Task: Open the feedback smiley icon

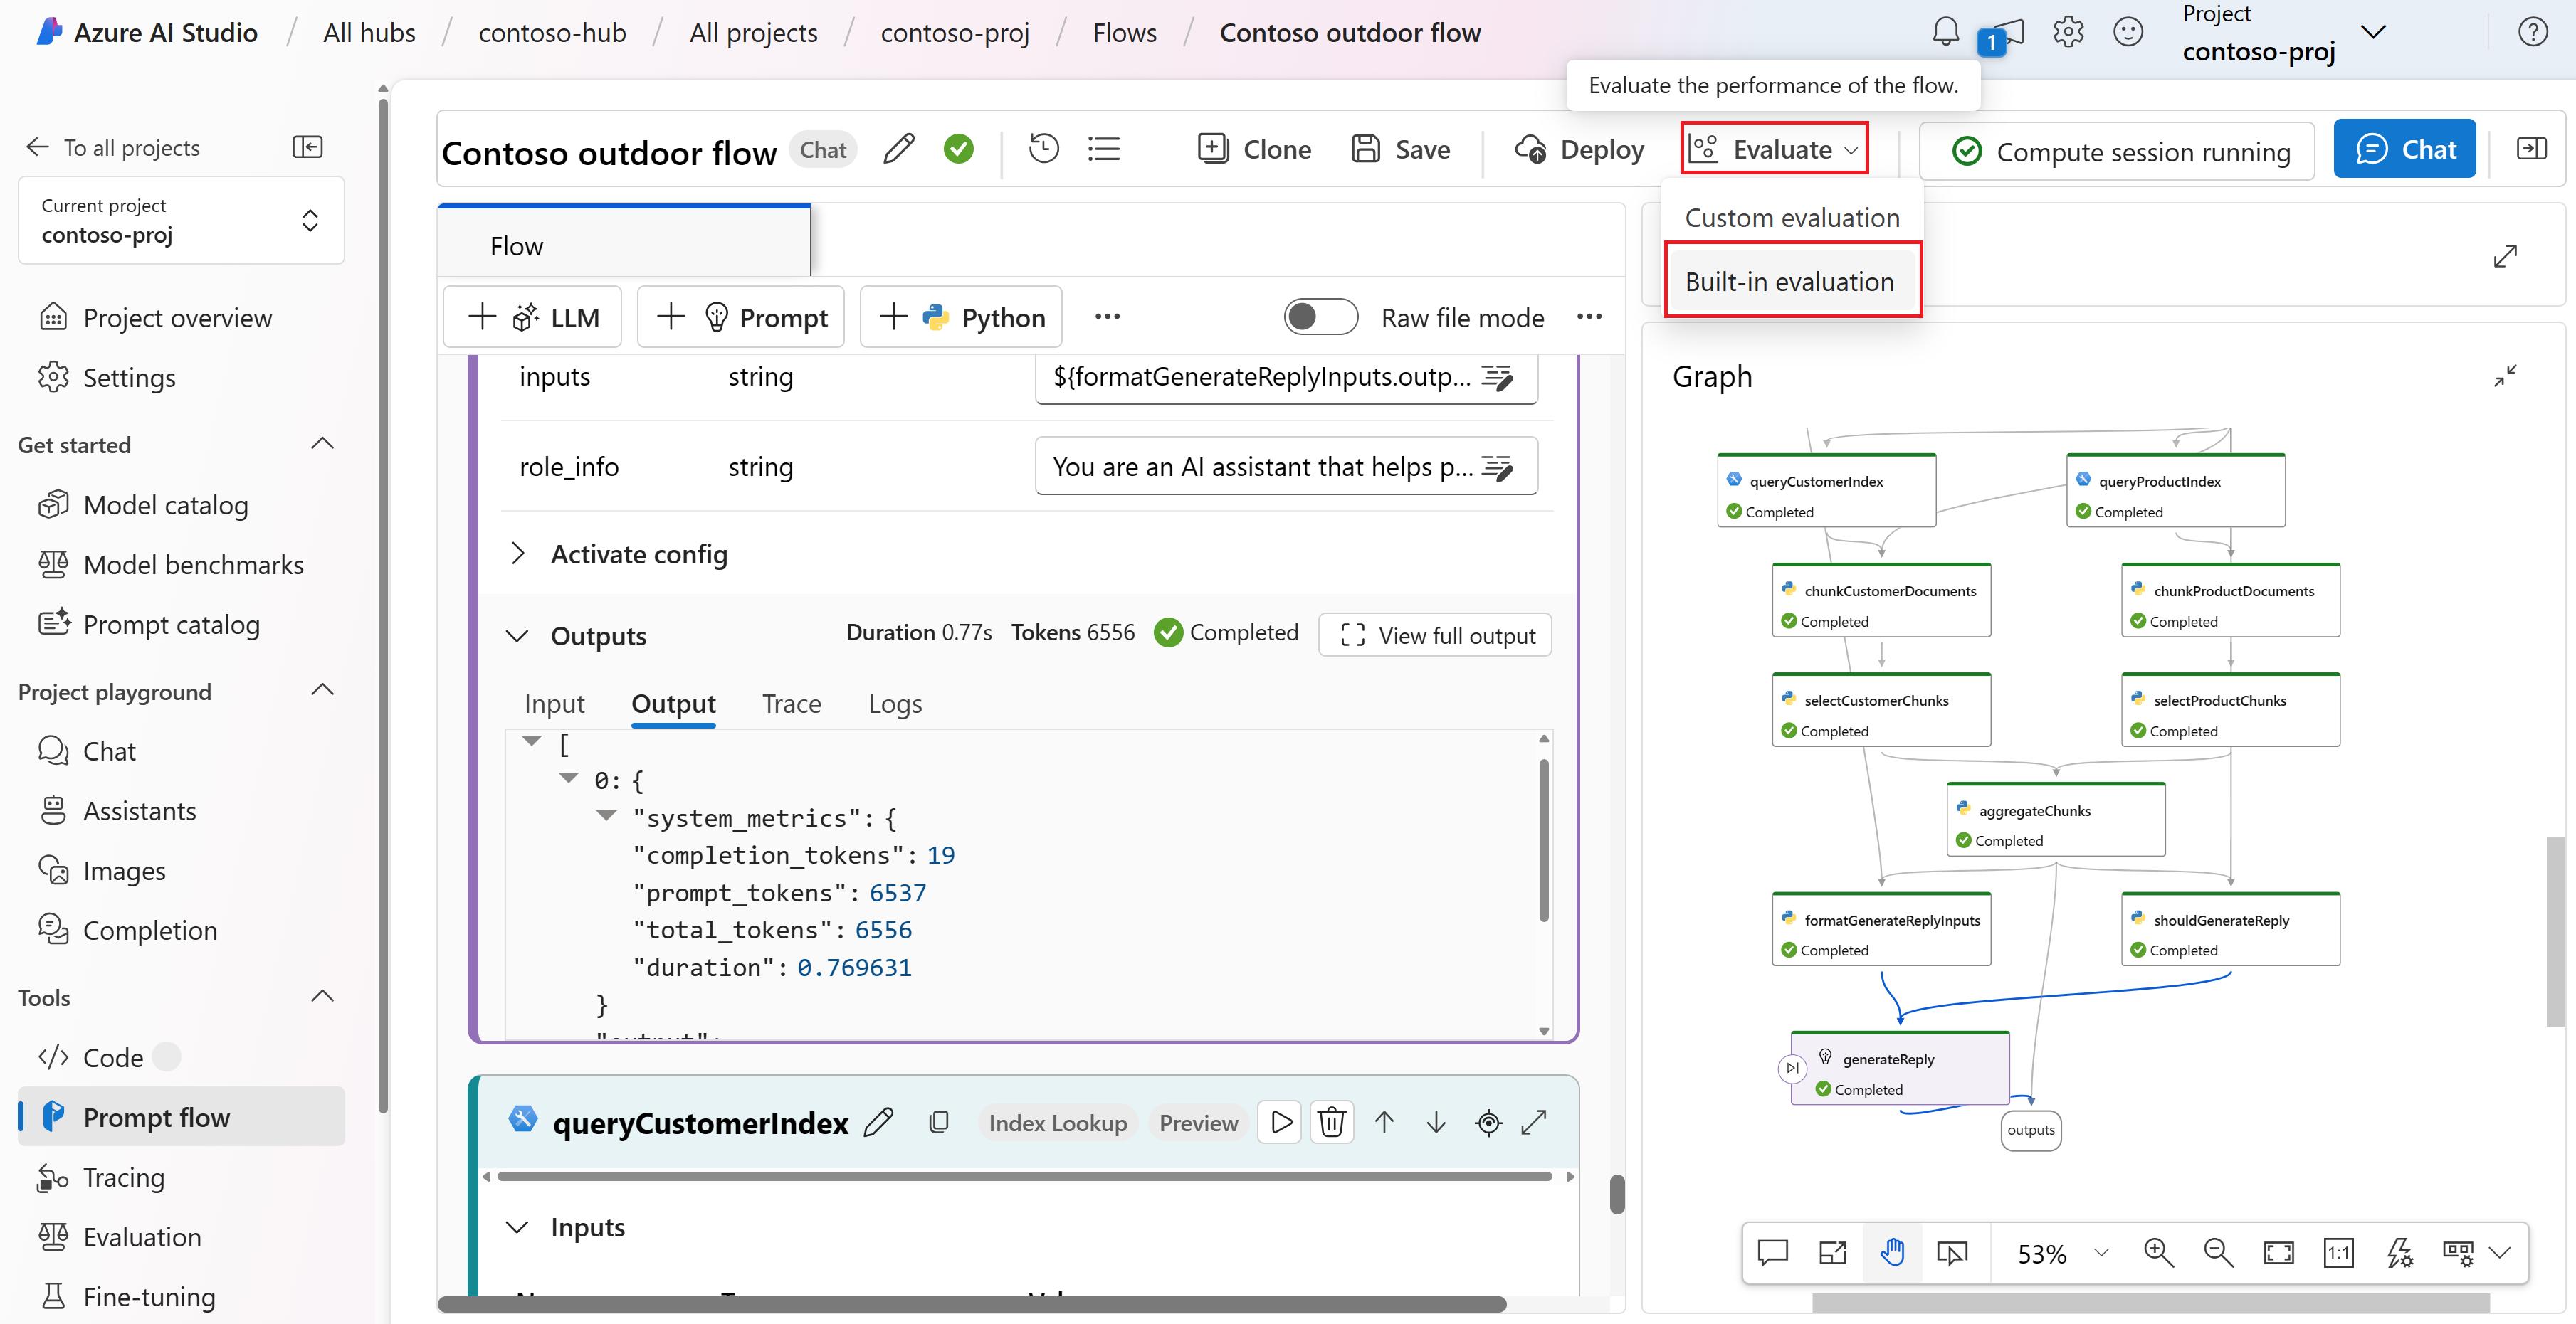Action: pyautogui.click(x=2128, y=32)
